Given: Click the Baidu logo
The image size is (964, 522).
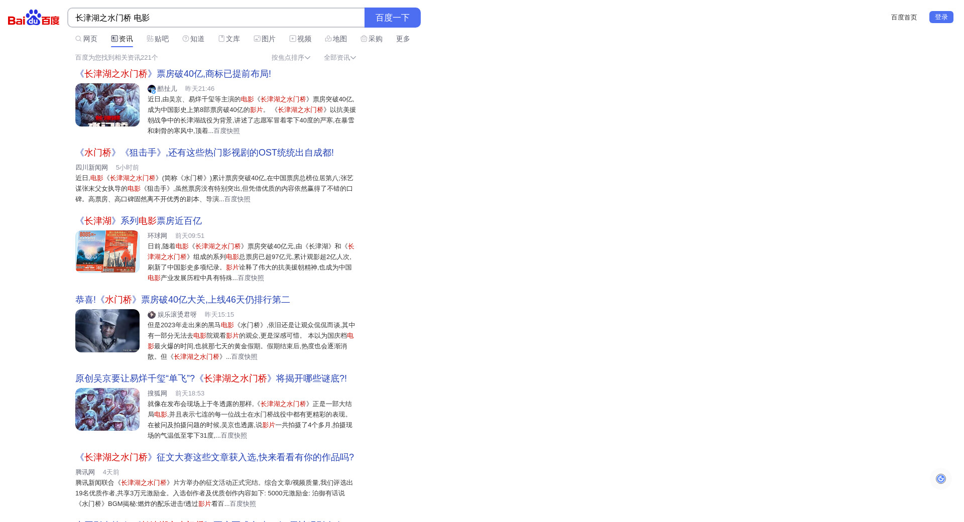Looking at the screenshot, I should 34,18.
